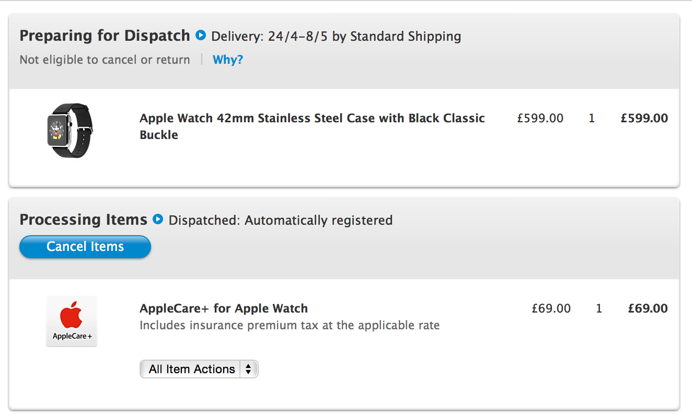Viewport: 692px width, 415px height.
Task: Click the Dispatched: Automatically registered status
Action: click(x=281, y=221)
